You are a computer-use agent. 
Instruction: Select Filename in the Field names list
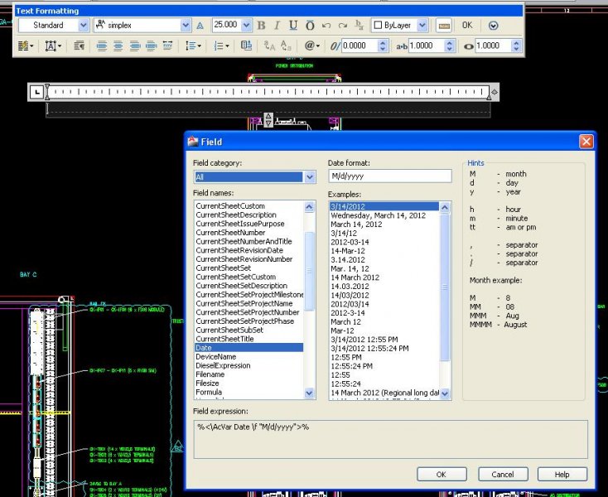(210, 374)
